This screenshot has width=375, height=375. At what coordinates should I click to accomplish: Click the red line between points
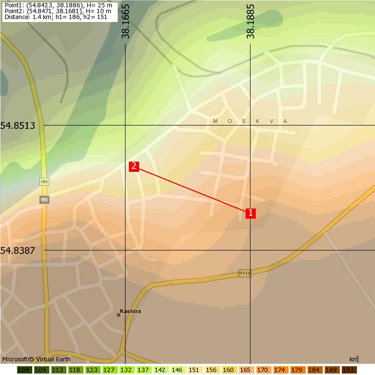[x=192, y=190]
